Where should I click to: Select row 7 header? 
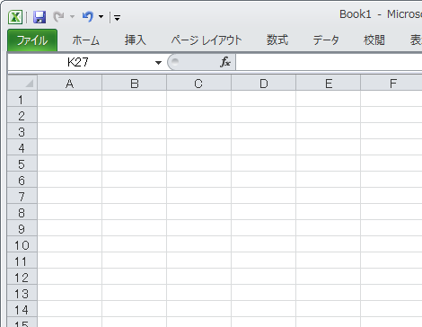pyautogui.click(x=22, y=196)
